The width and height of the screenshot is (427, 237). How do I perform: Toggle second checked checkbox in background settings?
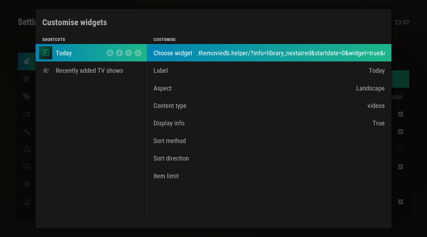click(401, 132)
